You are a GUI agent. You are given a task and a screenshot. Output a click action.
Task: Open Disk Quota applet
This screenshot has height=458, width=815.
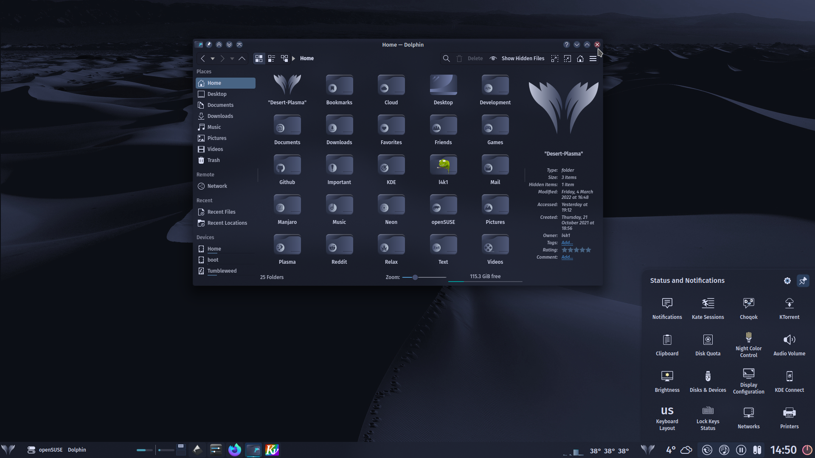click(x=708, y=345)
